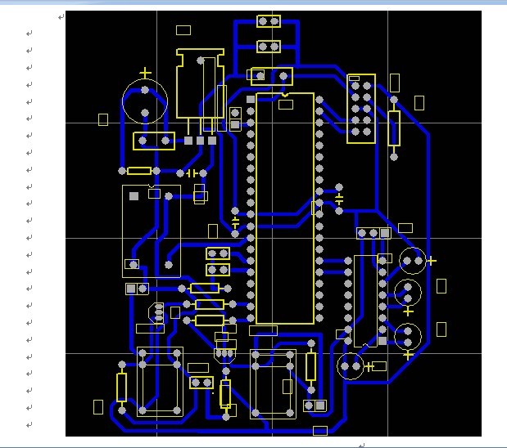Select the middle resistor of the three stacked resistors
Image resolution: width=507 pixels, height=448 pixels.
point(210,304)
